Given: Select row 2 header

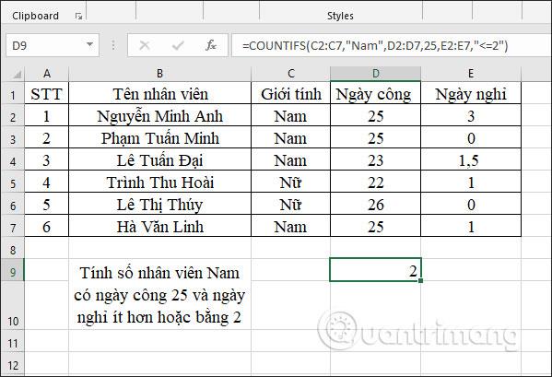Looking at the screenshot, I should [x=13, y=116].
